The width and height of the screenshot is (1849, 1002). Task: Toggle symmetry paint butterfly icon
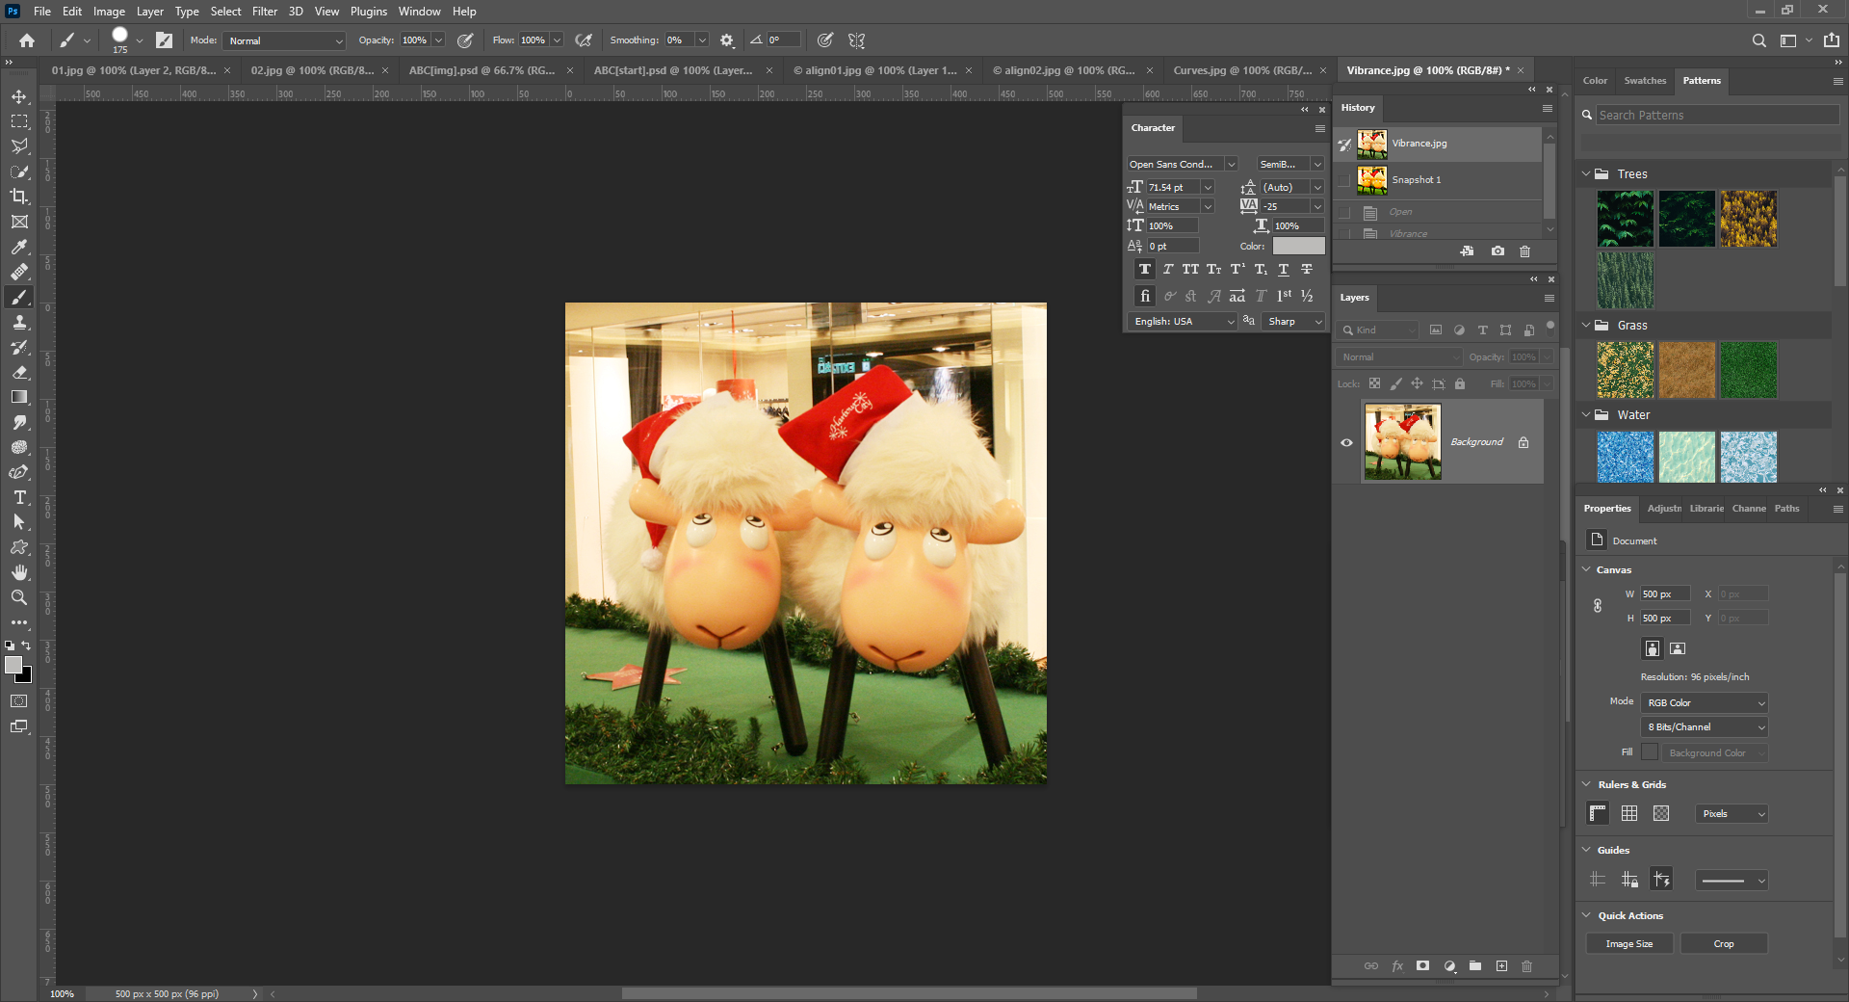(857, 40)
